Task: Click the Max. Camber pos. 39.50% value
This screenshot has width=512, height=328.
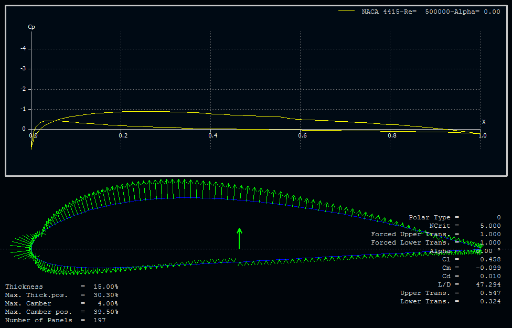Action: [x=106, y=312]
